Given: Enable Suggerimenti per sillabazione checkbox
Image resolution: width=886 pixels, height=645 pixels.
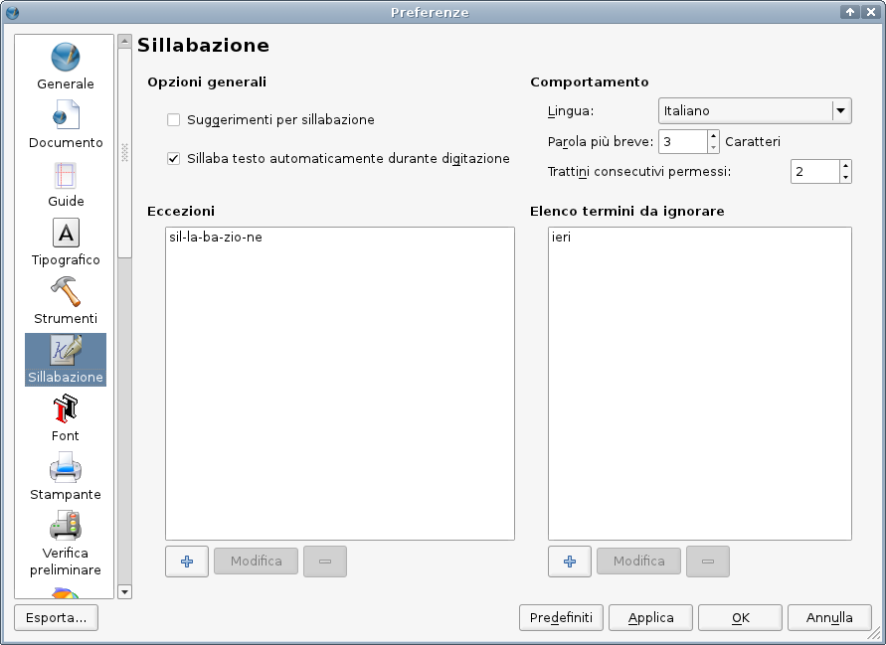Looking at the screenshot, I should [x=174, y=120].
